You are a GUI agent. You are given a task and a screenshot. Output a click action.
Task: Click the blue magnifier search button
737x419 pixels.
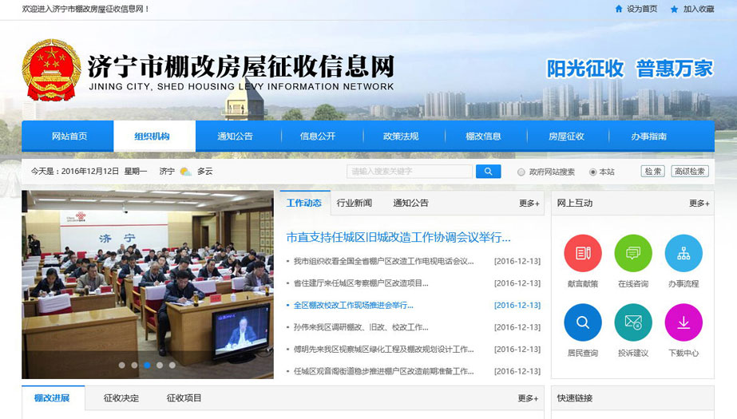point(488,172)
